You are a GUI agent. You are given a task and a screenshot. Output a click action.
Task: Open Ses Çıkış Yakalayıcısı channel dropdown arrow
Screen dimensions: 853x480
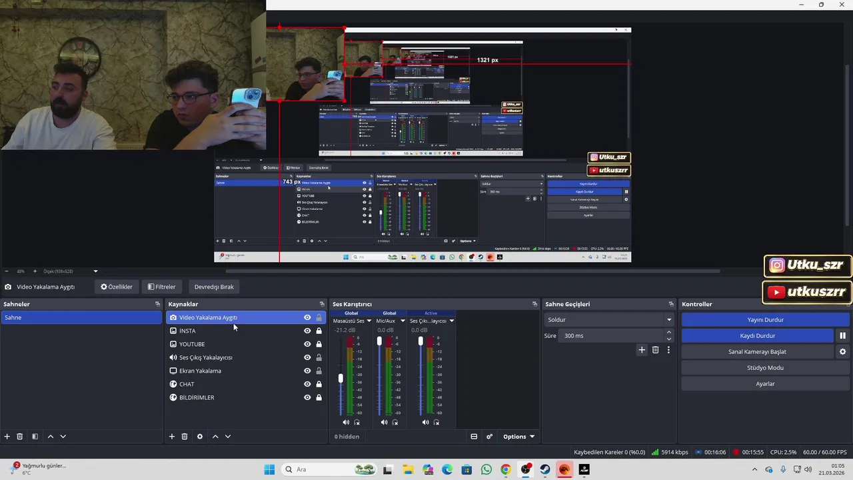[x=451, y=321]
